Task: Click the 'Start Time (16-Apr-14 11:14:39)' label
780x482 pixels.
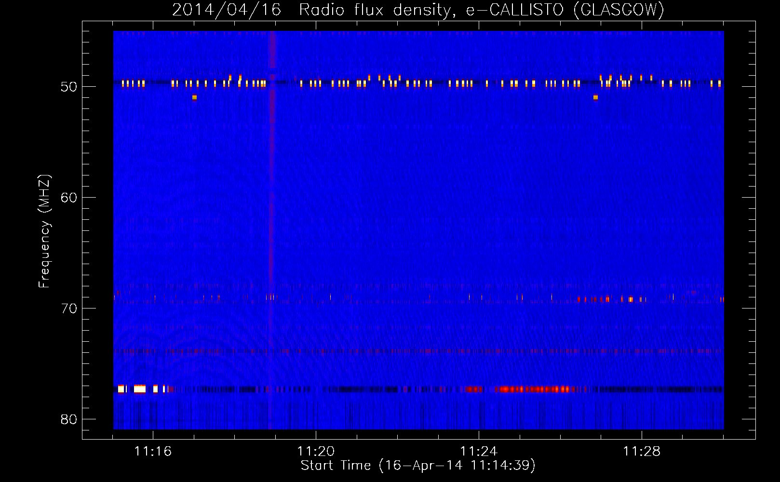Action: pos(418,466)
